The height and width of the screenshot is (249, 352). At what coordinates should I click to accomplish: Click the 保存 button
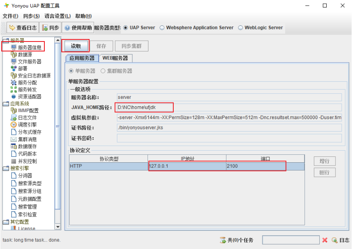(101, 46)
